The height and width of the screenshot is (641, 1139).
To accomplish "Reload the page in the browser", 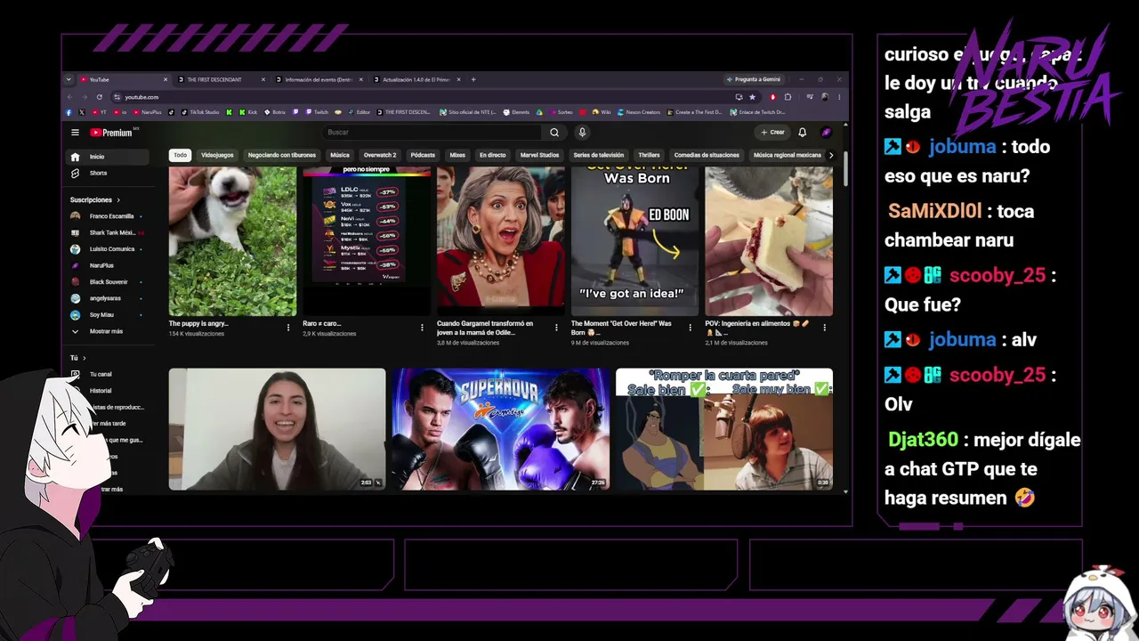I will (x=100, y=96).
